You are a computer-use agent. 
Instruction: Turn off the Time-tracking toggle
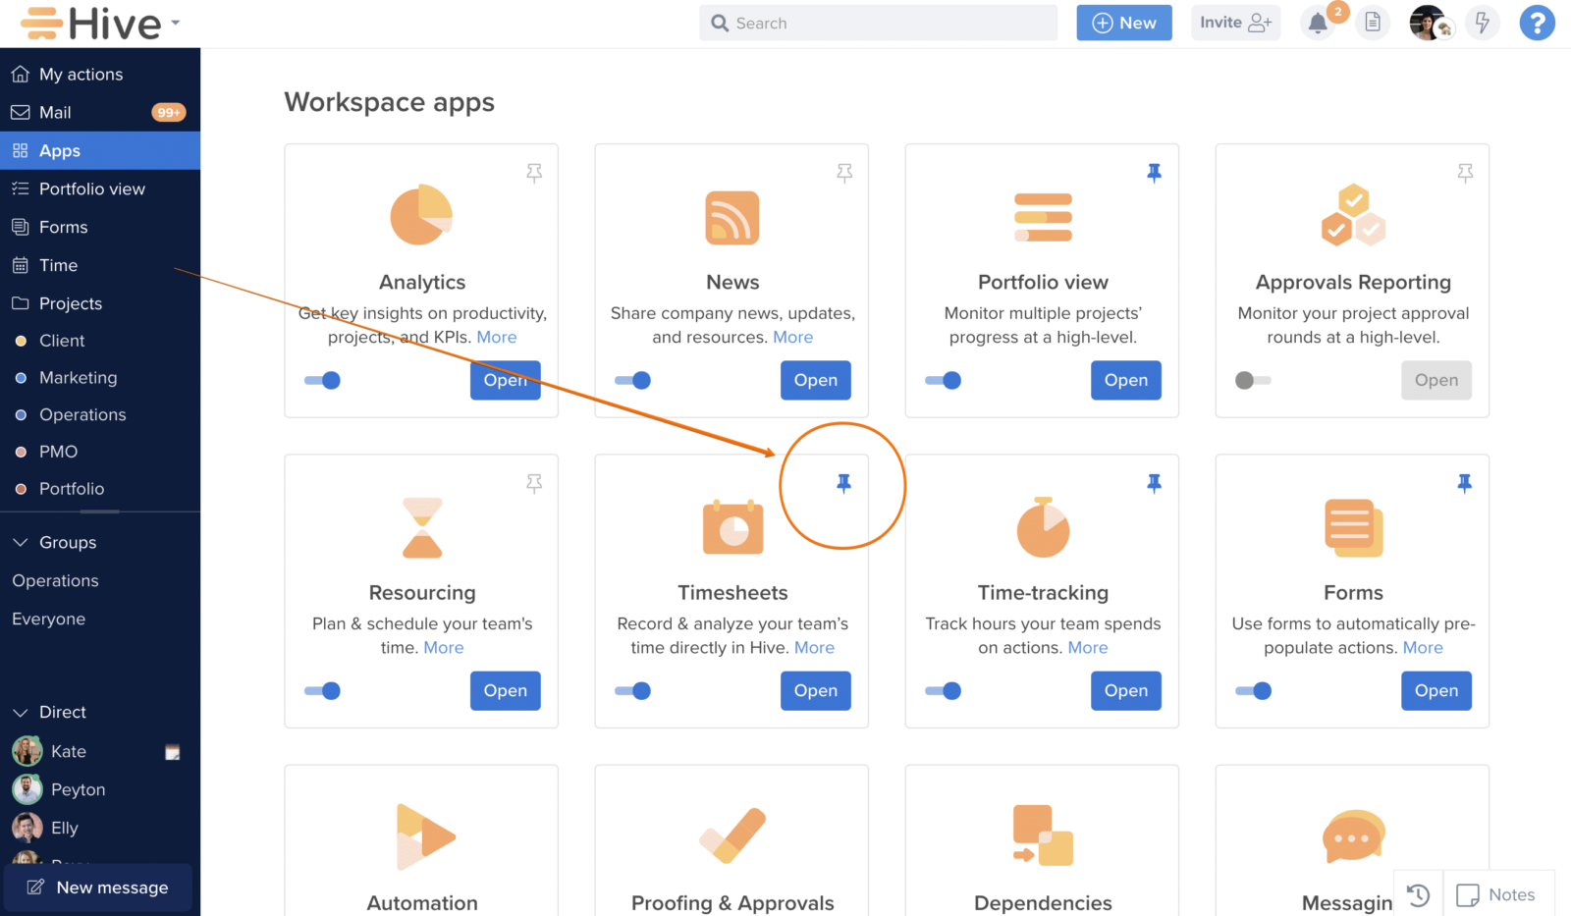tap(943, 691)
